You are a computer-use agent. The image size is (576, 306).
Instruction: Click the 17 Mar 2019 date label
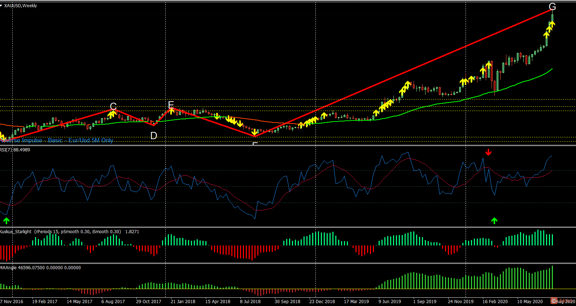tap(357, 302)
